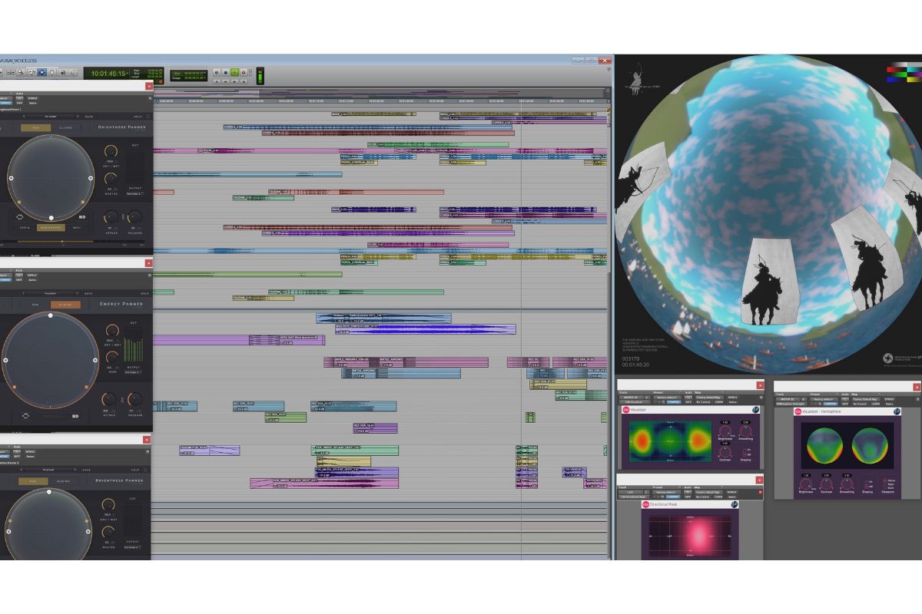This screenshot has height=614, width=922.
Task: Click the round logo icon in Visualiser header
Action: tap(755, 411)
